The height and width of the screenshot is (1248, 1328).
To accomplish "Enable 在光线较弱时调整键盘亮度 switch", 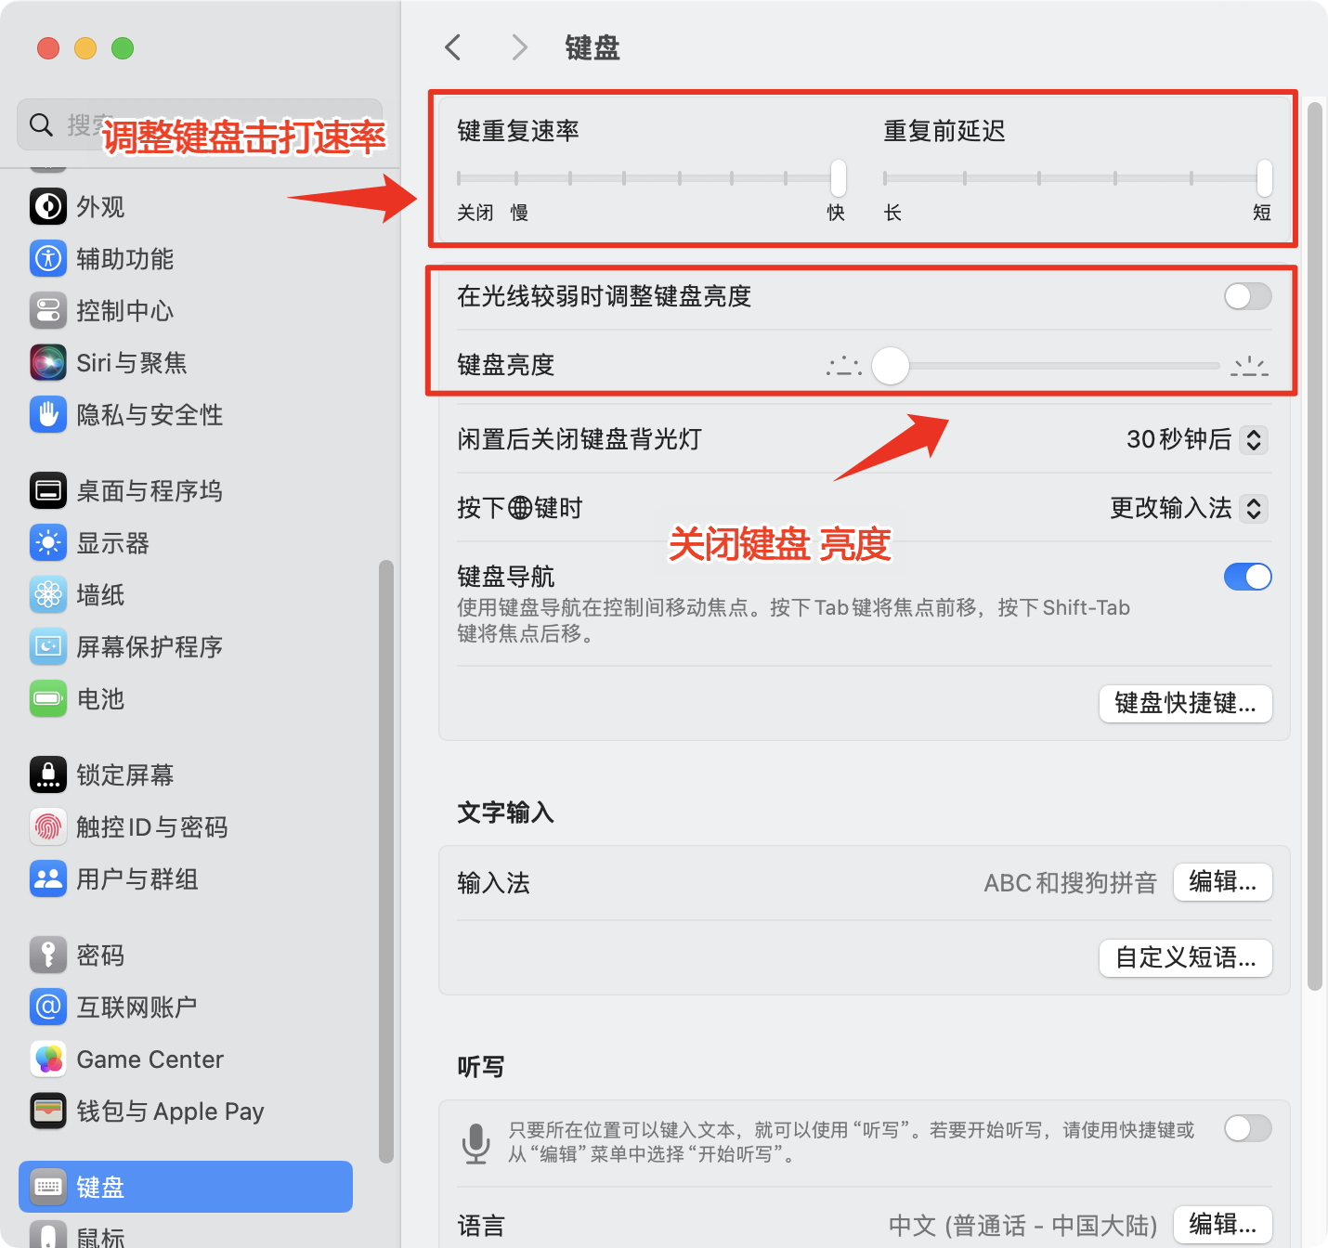I will coord(1247,296).
